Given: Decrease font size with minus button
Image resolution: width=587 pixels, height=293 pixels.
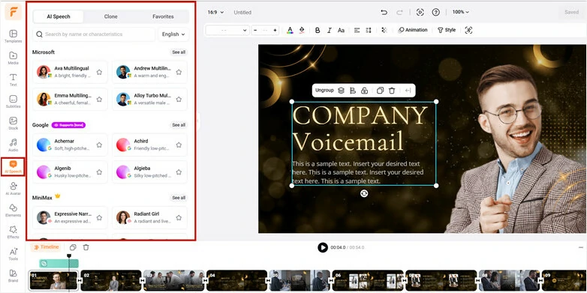Looking at the screenshot, I should tap(255, 30).
